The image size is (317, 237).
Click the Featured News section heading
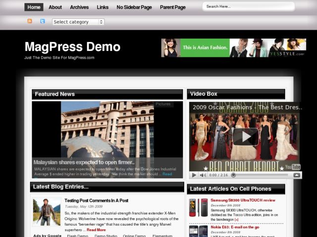55,94
